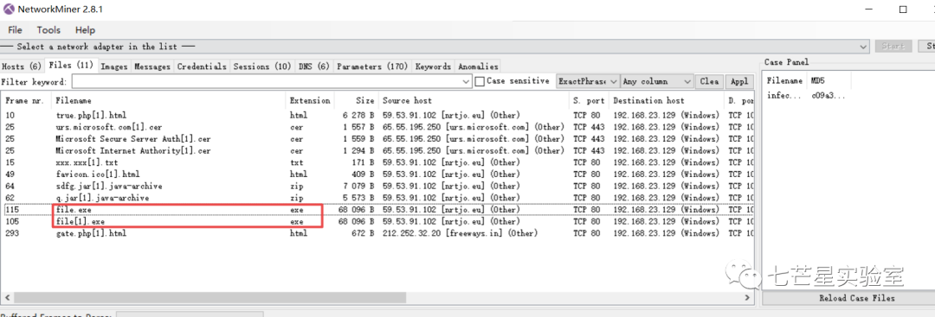Switch to the Parameters (170) tab

point(372,67)
